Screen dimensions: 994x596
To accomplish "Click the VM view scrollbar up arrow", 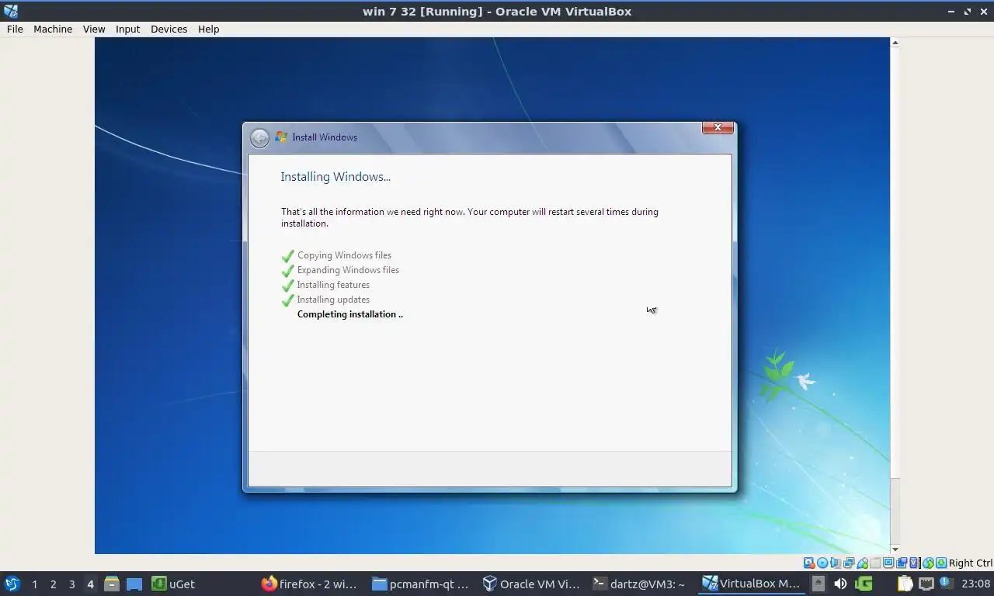I will pos(895,43).
